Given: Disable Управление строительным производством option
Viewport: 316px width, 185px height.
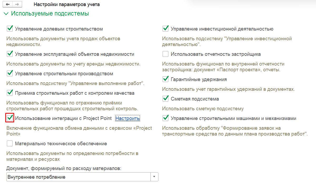Looking at the screenshot, I should point(10,73).
